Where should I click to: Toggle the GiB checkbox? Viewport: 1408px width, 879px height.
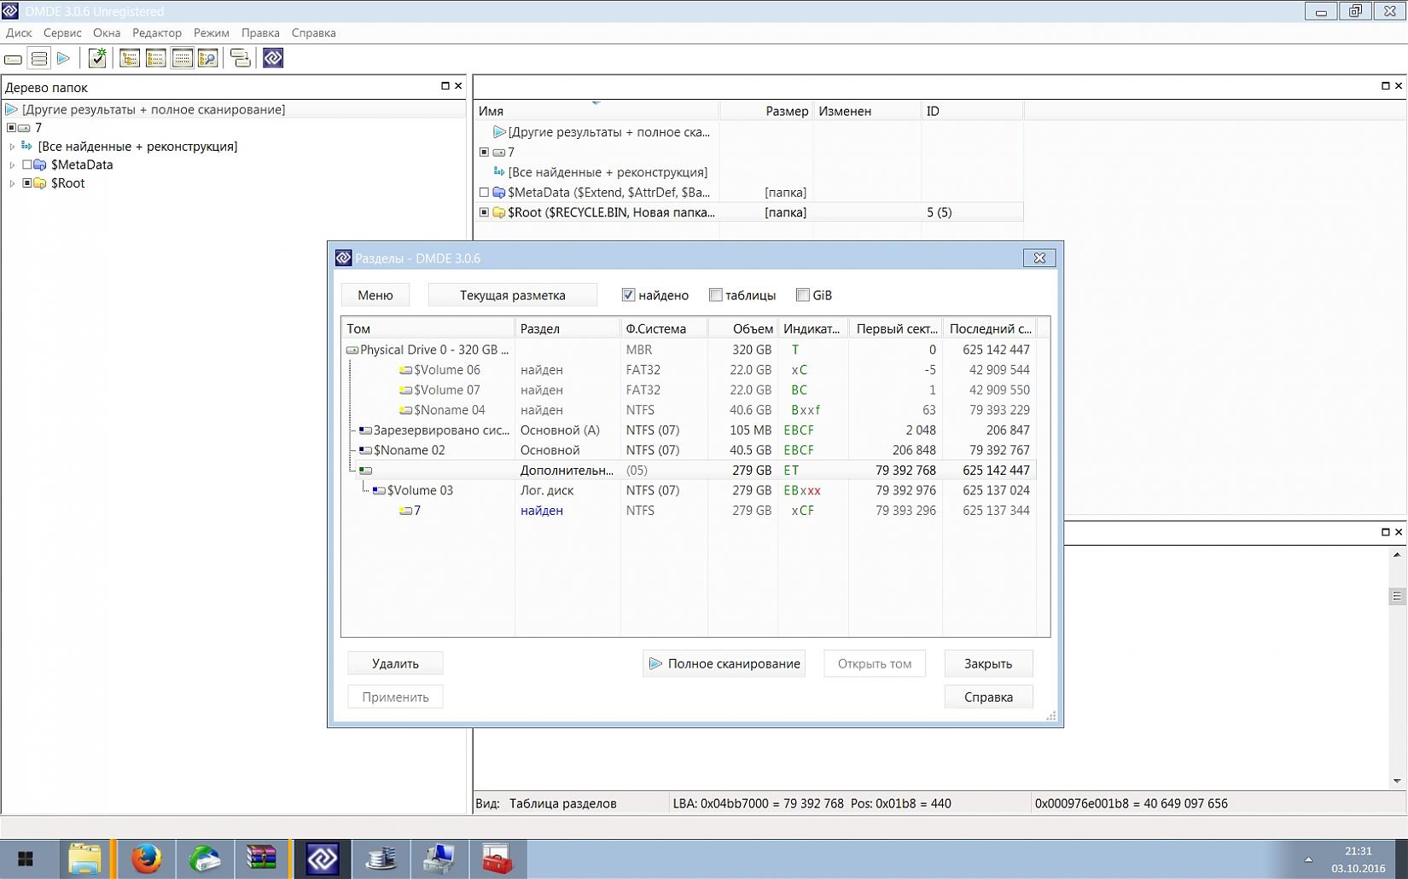803,295
